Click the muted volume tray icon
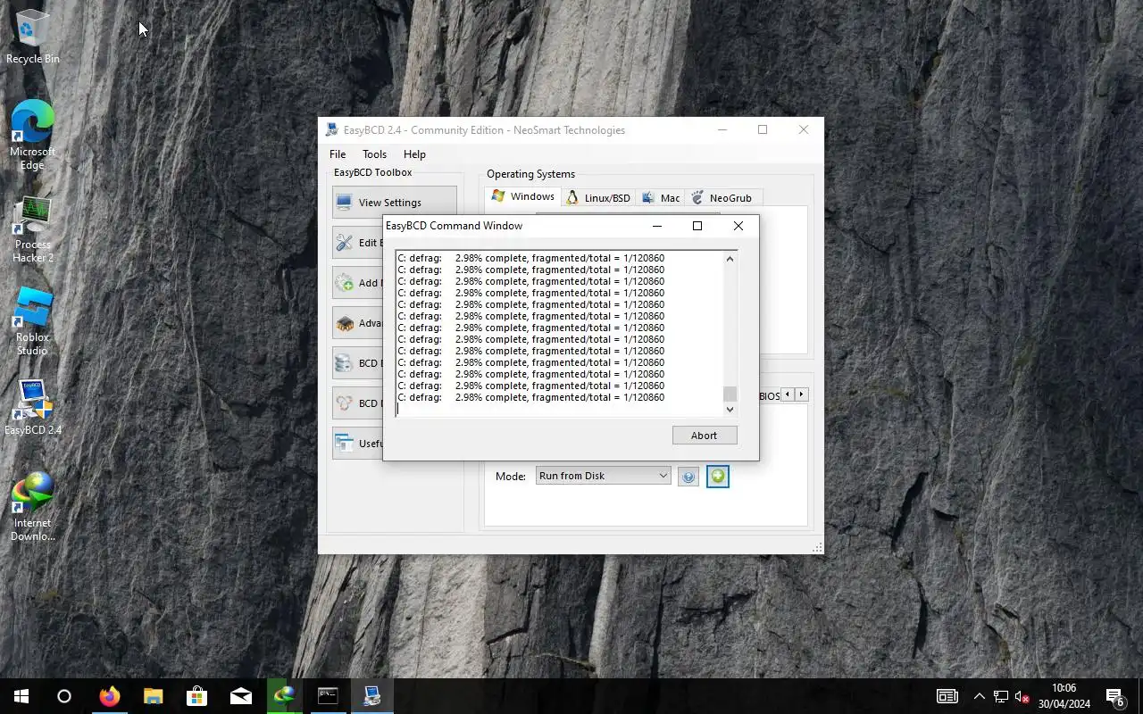This screenshot has height=714, width=1143. (x=1022, y=696)
